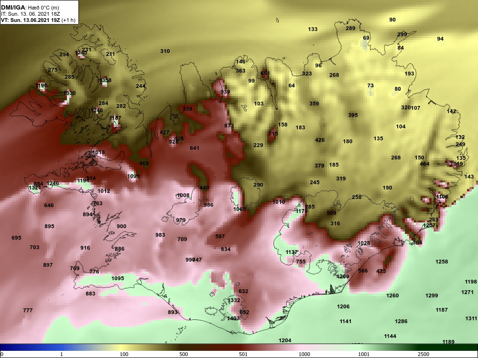Viewport: 478px width, 358px height.
Task: Click the map value 983
Action: coord(160,235)
